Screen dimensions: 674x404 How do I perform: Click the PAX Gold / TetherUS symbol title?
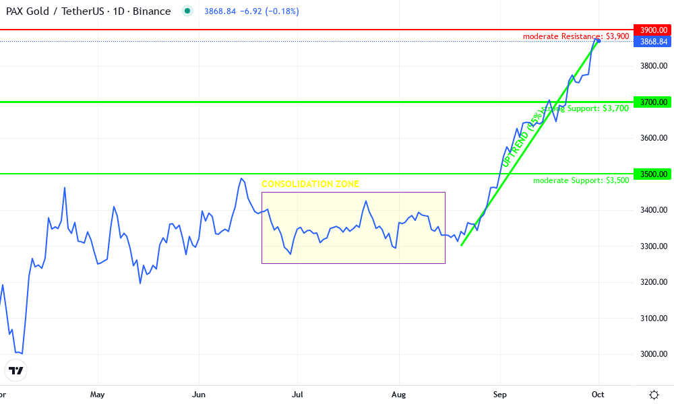pyautogui.click(x=88, y=11)
